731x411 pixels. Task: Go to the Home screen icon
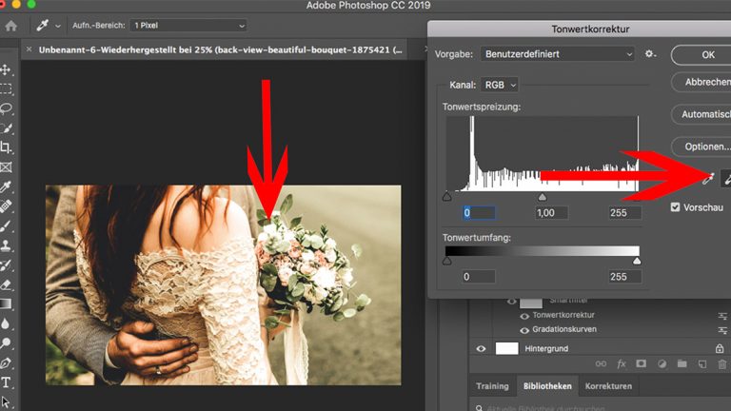(x=11, y=26)
